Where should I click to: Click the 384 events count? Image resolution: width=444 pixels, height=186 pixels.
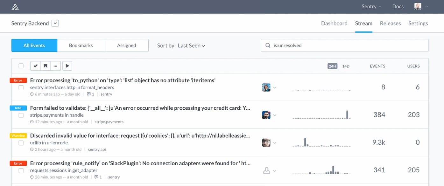[x=379, y=115]
